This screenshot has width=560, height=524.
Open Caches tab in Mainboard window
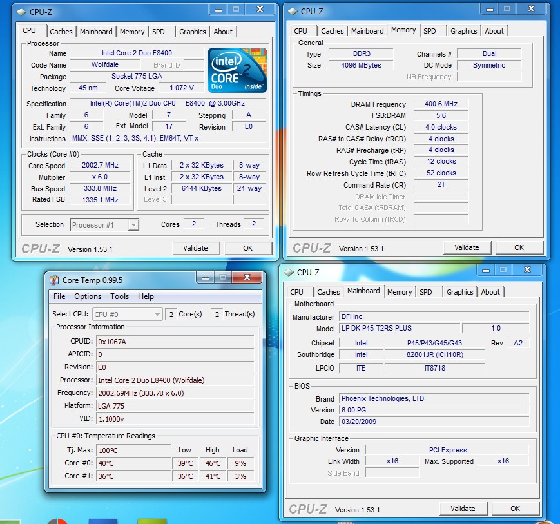coord(328,292)
